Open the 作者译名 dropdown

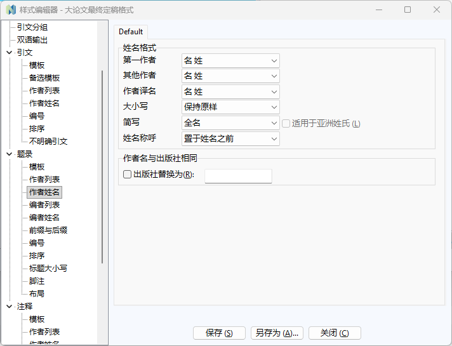[x=230, y=91]
